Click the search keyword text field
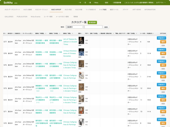The image size is (170, 127). coord(93,27)
